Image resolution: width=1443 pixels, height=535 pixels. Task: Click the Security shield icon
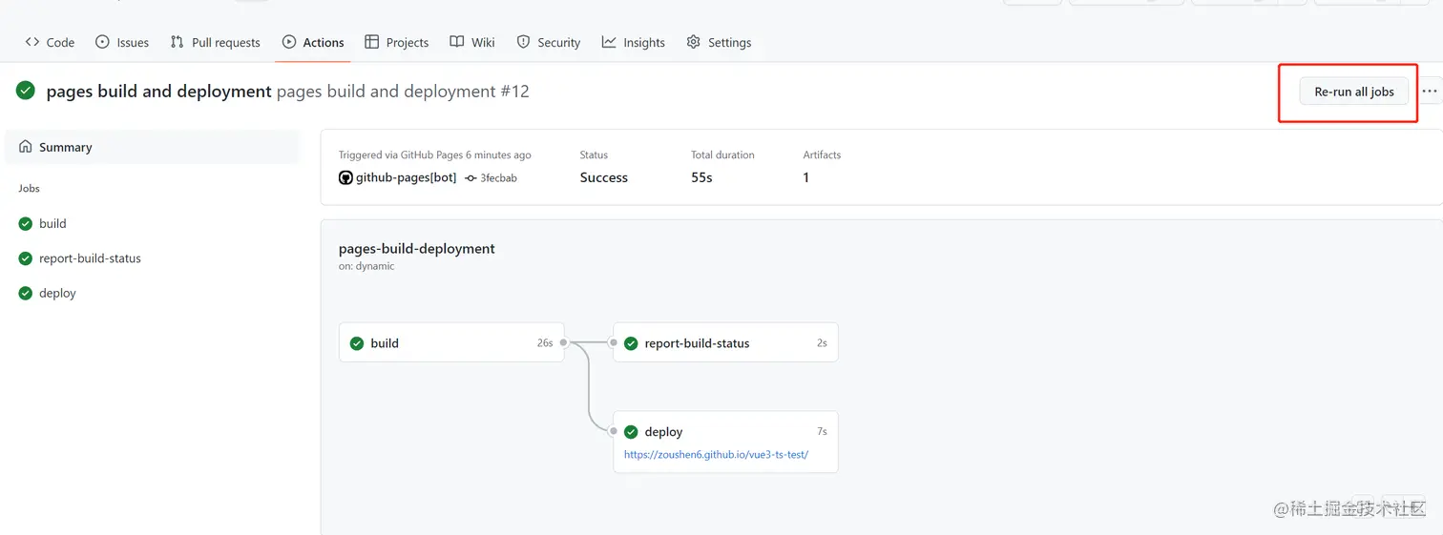tap(523, 42)
